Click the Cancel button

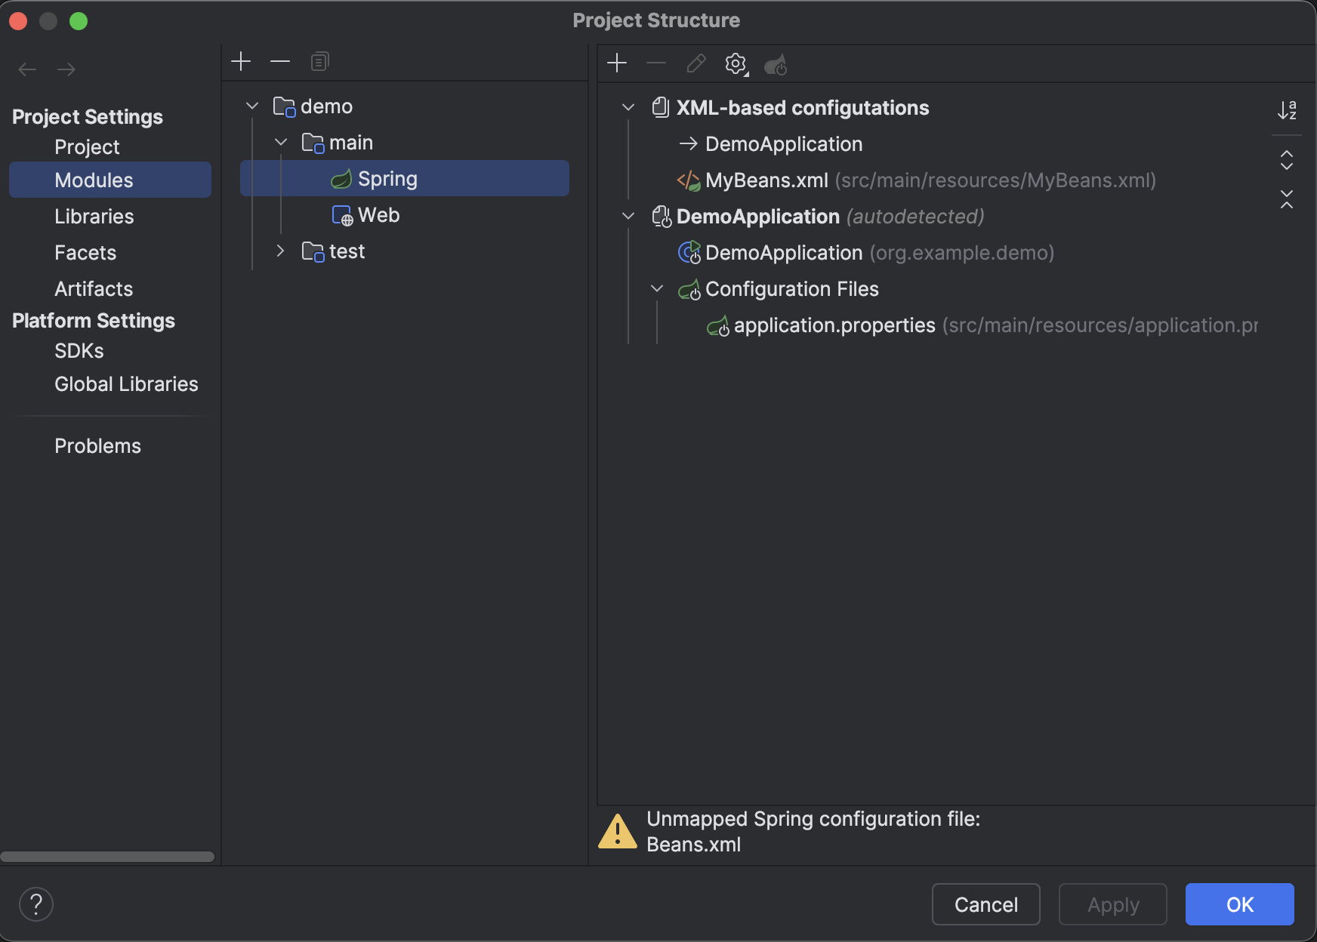pos(985,904)
